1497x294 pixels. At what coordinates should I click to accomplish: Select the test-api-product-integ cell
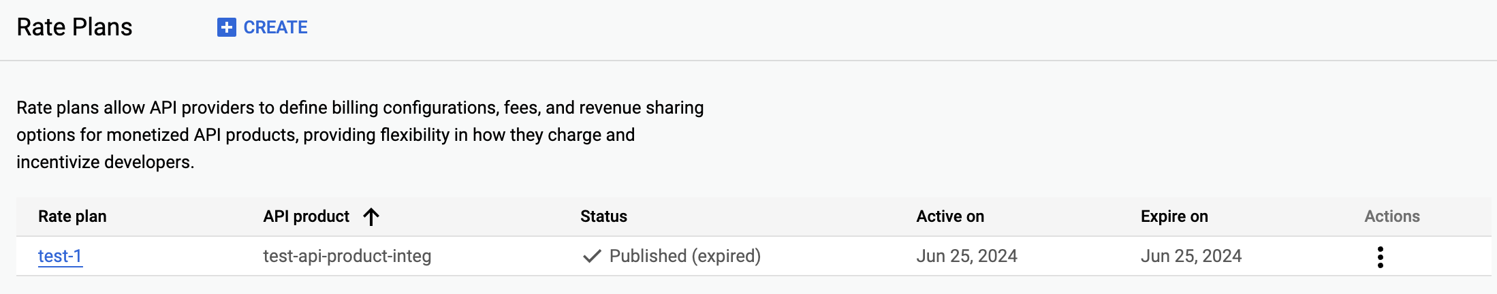tap(347, 256)
